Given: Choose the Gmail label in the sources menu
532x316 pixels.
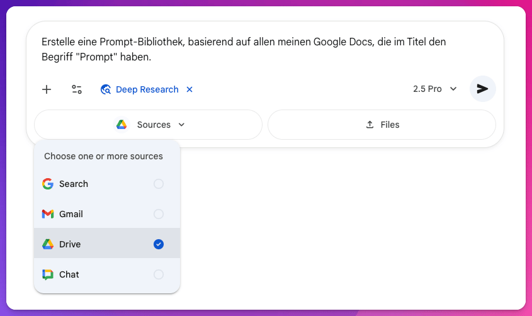Looking at the screenshot, I should click(x=71, y=214).
